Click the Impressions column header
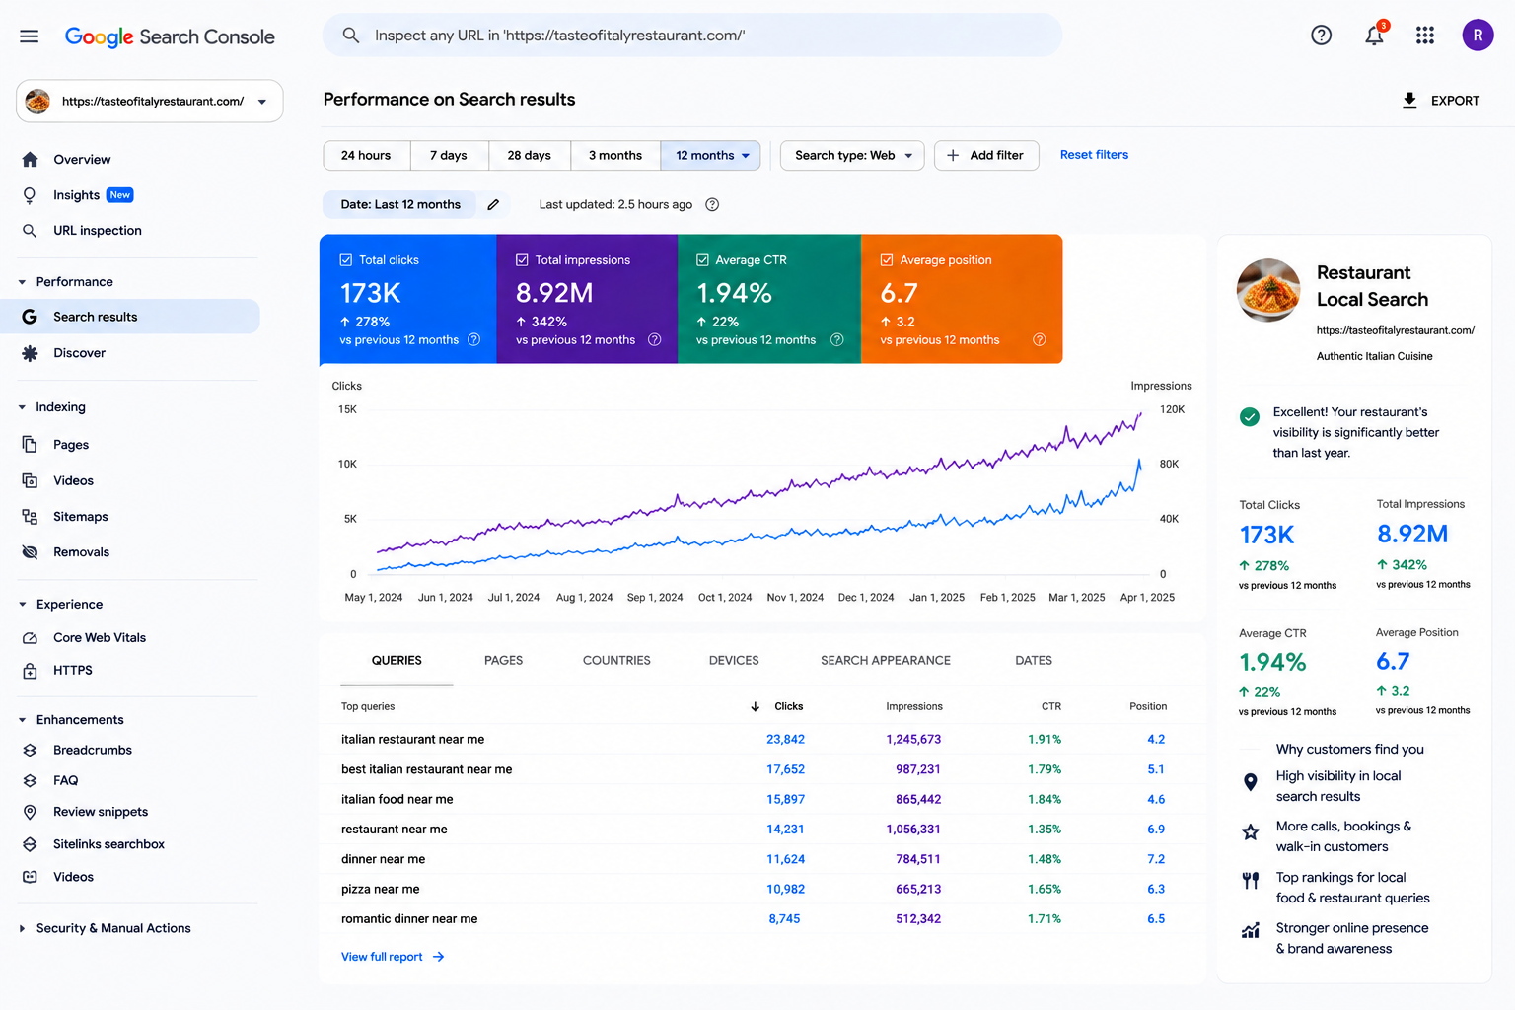The image size is (1515, 1010). coord(914,707)
